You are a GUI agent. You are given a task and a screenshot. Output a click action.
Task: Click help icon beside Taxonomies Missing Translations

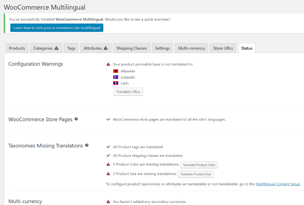[87, 145]
